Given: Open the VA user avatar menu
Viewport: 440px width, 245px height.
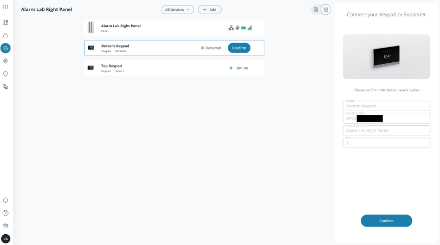Looking at the screenshot, I should coord(5,238).
